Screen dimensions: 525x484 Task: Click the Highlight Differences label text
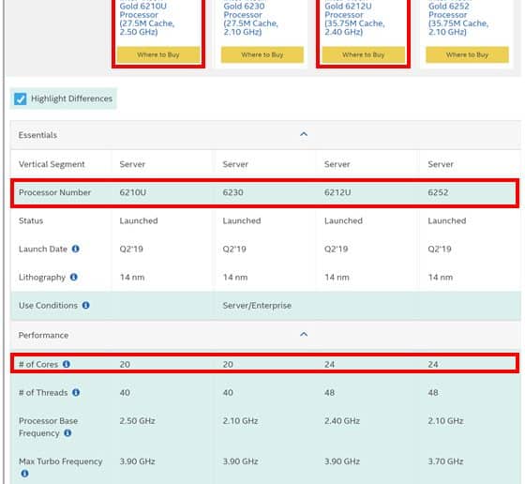click(71, 98)
